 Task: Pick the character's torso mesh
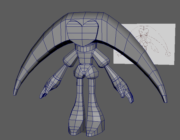(85, 58)
